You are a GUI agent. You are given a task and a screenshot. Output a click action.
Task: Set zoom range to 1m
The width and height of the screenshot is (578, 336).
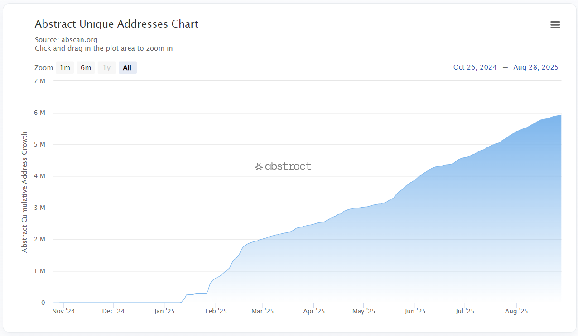point(65,68)
